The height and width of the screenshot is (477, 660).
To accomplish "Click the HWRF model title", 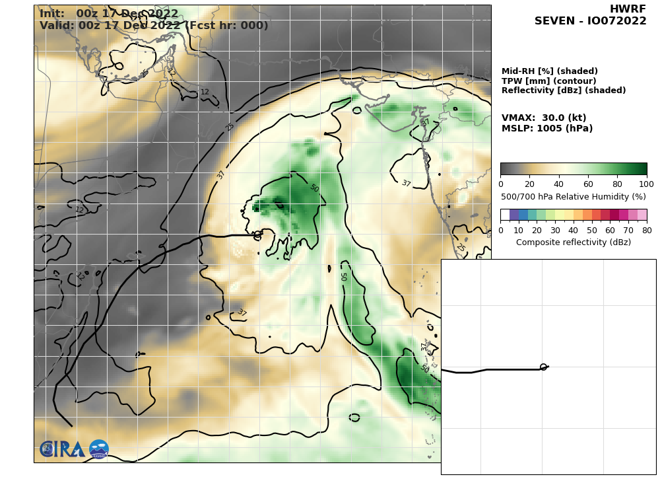I will pos(627,9).
